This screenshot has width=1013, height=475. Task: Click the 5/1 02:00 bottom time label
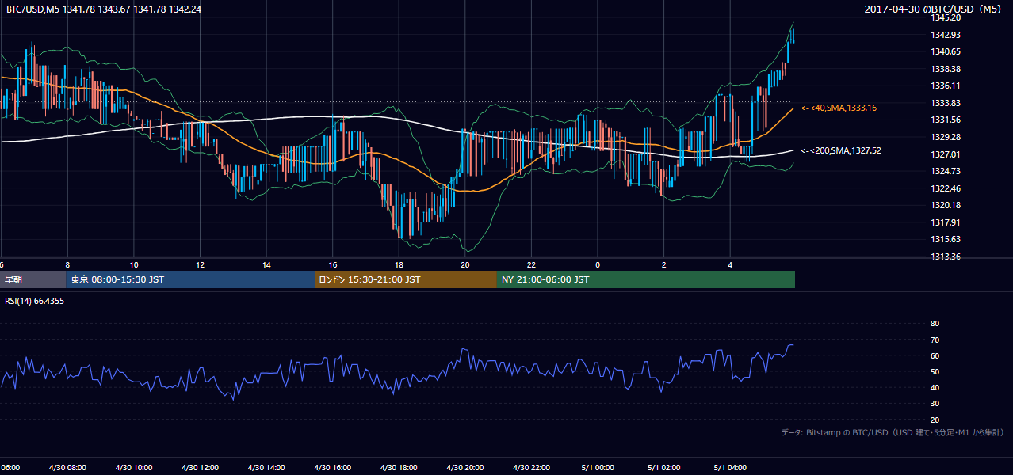(664, 468)
